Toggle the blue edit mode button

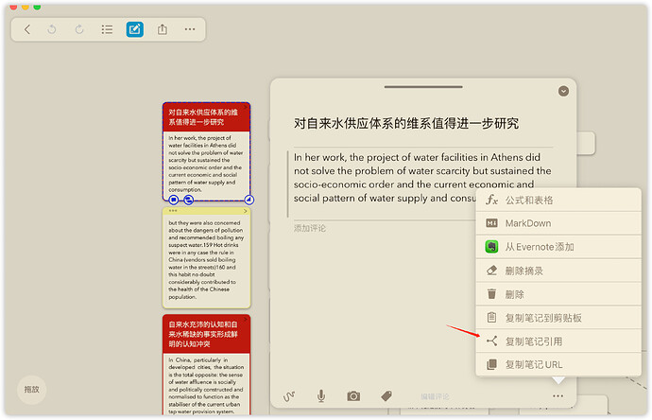pos(135,29)
